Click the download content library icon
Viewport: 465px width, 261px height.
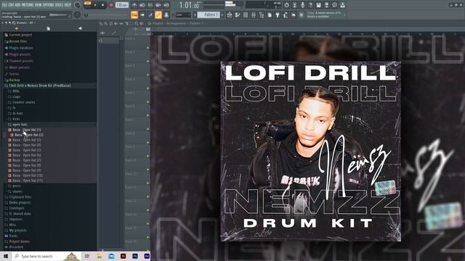point(342,5)
